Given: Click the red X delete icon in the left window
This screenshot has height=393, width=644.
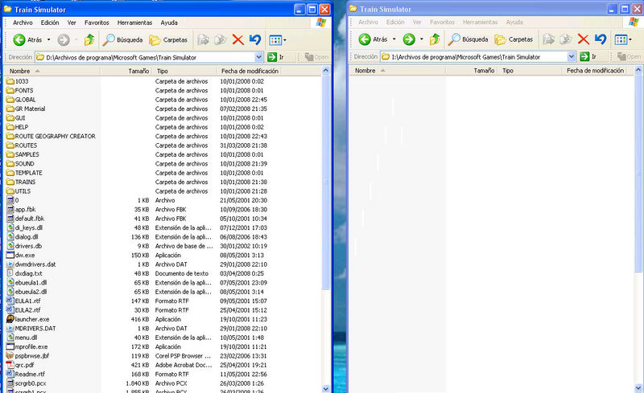Looking at the screenshot, I should pos(237,39).
